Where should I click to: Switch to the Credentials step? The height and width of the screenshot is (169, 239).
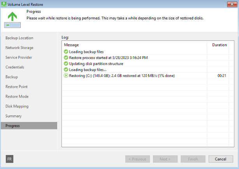pos(15,67)
